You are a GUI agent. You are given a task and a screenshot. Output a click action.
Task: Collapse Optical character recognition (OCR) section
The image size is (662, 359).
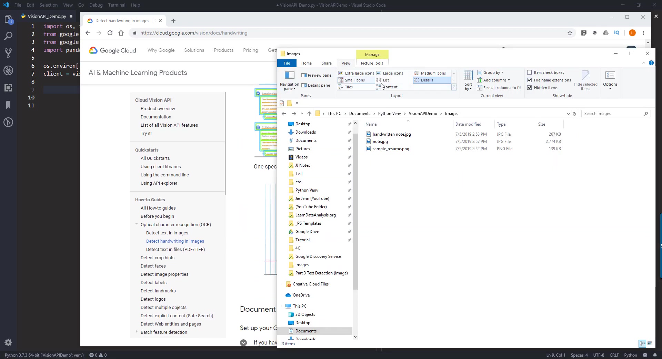[137, 224]
